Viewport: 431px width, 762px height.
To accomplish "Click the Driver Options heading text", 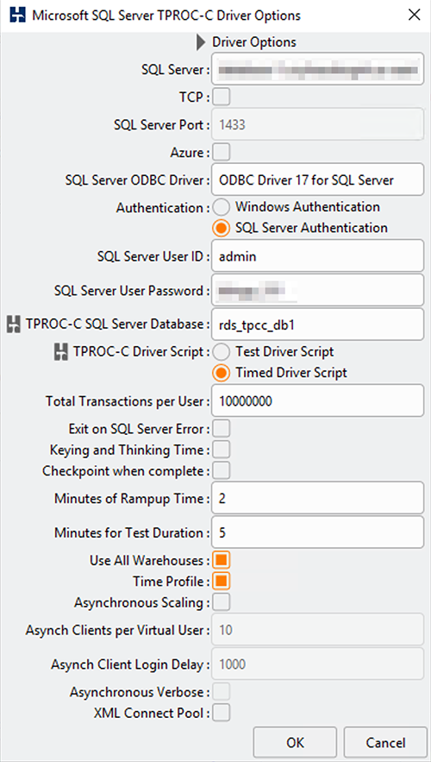I will point(254,42).
